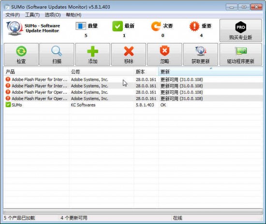The height and width of the screenshot is (224, 266).
Task: Sort by the 版本 column header
Action: (146, 71)
